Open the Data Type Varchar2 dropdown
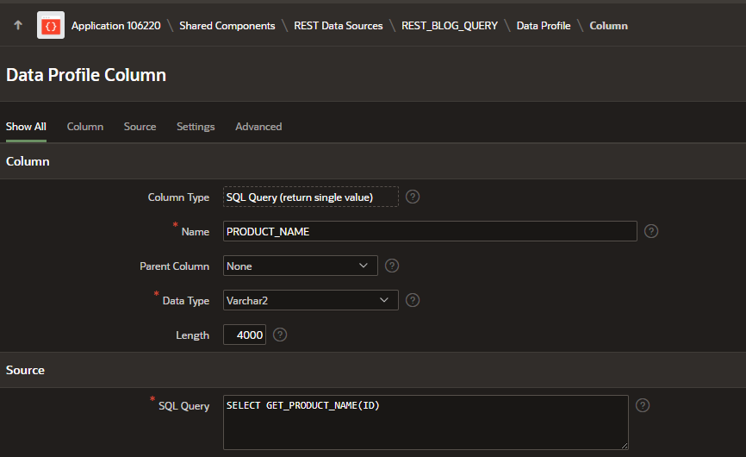The image size is (746, 457). click(x=310, y=300)
